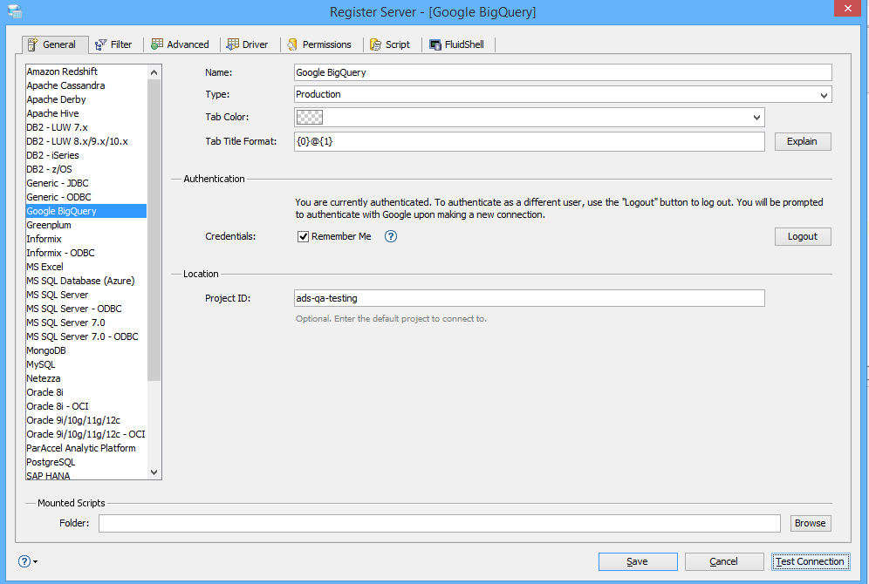869x584 pixels.
Task: Click the Browse button
Action: 811,523
